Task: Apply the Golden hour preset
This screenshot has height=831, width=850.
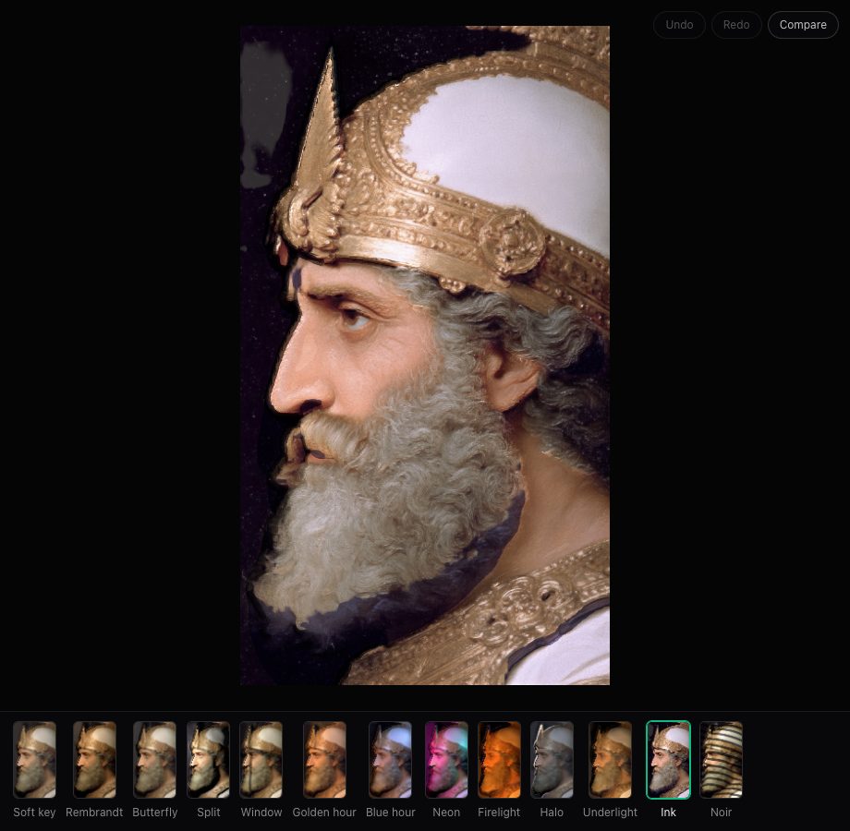Action: (x=324, y=760)
